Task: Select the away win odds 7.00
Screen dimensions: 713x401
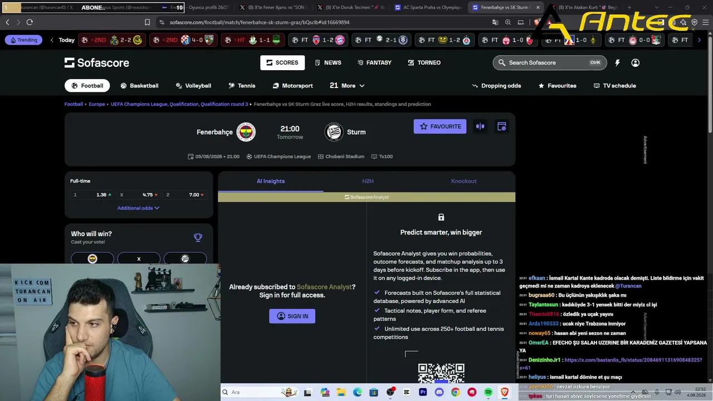Action: pos(185,195)
